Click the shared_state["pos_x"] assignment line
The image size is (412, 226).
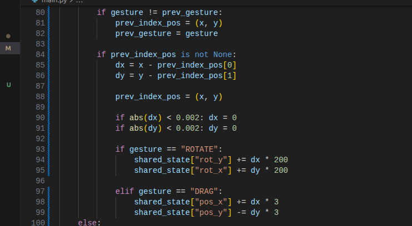click(x=205, y=202)
